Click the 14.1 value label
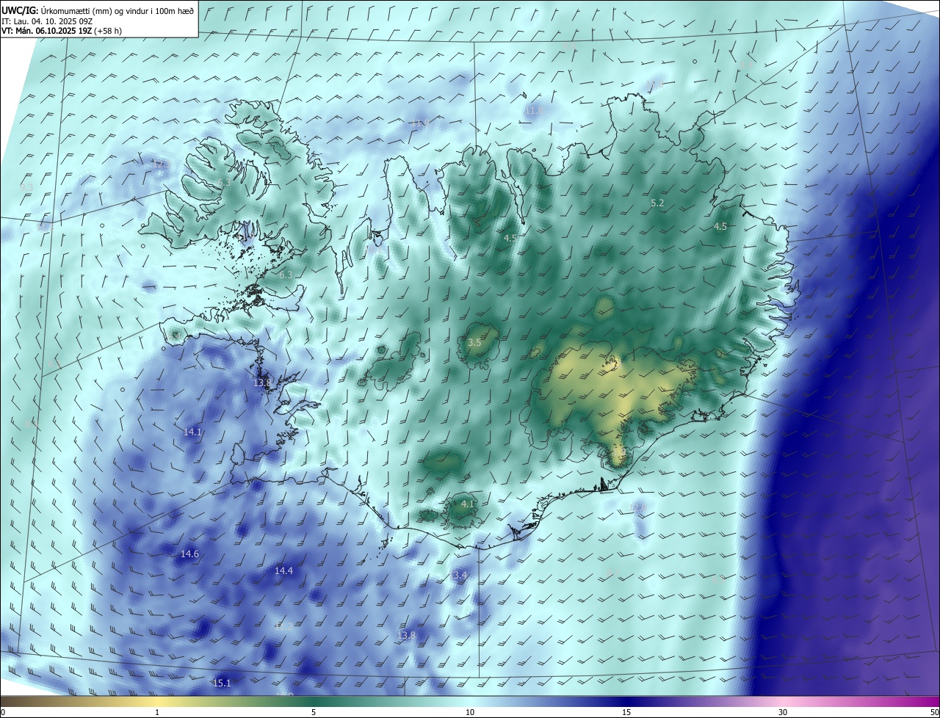The width and height of the screenshot is (940, 718). (x=192, y=432)
